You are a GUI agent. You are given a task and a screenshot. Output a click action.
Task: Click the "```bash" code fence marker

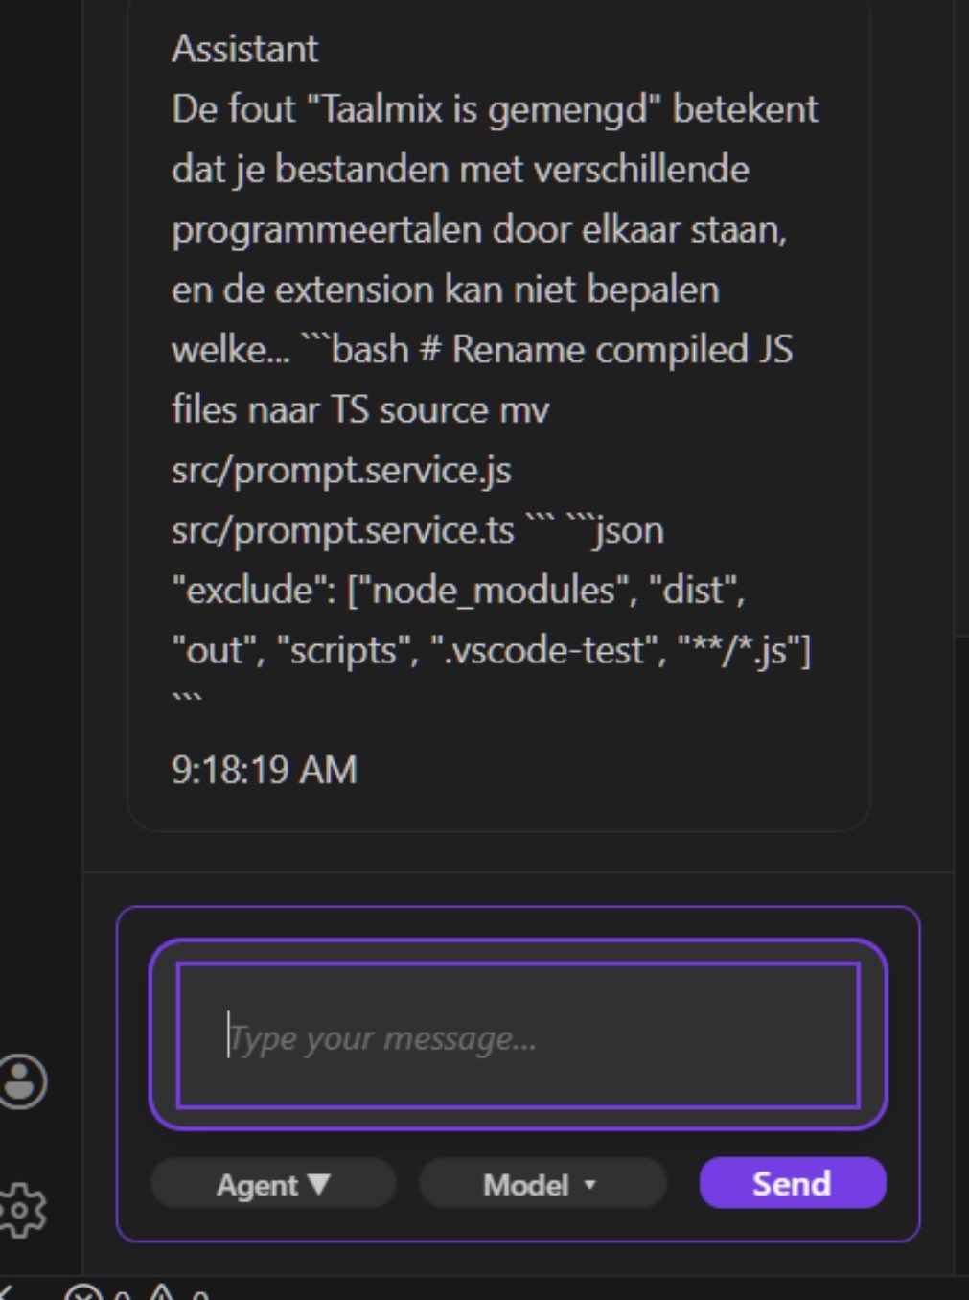(356, 350)
